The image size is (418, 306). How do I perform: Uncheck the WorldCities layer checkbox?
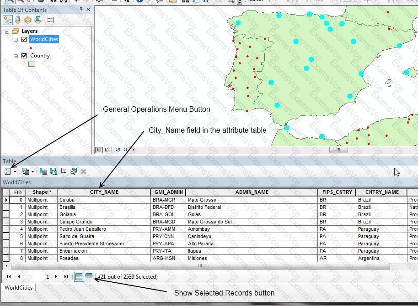(24, 40)
